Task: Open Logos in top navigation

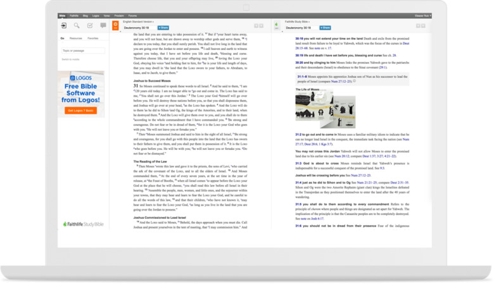Action: [x=96, y=16]
